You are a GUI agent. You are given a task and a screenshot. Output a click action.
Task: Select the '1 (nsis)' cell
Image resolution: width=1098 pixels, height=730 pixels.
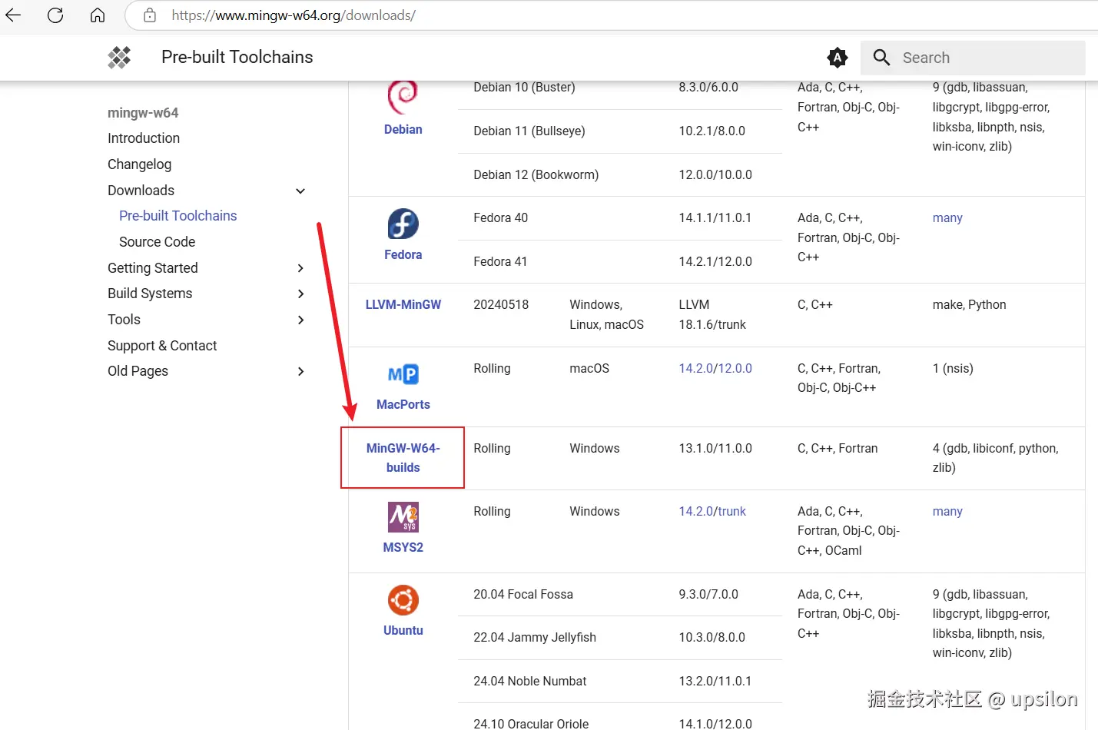(953, 369)
